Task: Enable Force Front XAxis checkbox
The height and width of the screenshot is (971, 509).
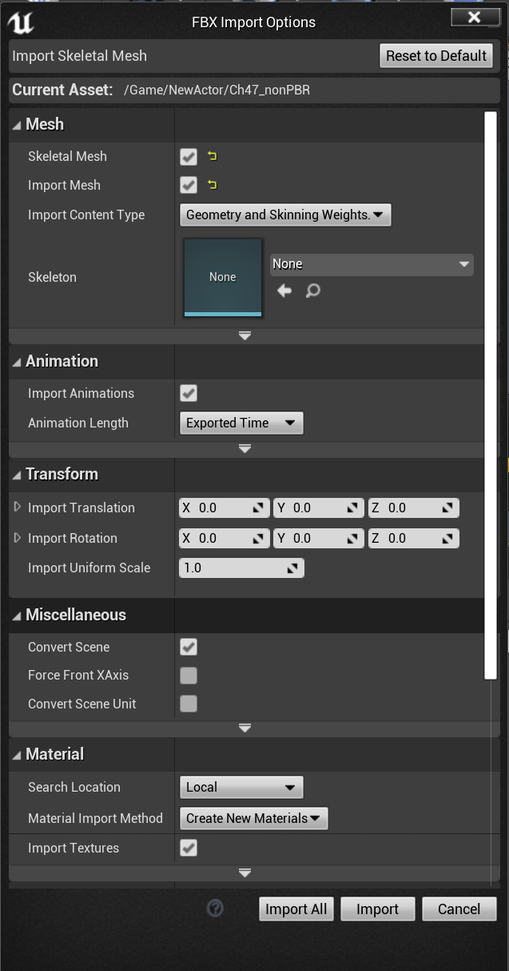Action: coord(189,676)
